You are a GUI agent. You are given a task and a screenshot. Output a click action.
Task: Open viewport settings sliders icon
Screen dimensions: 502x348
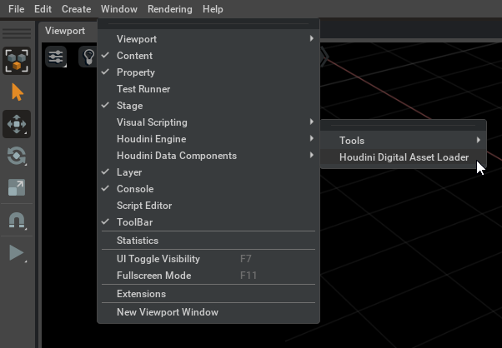tap(56, 57)
